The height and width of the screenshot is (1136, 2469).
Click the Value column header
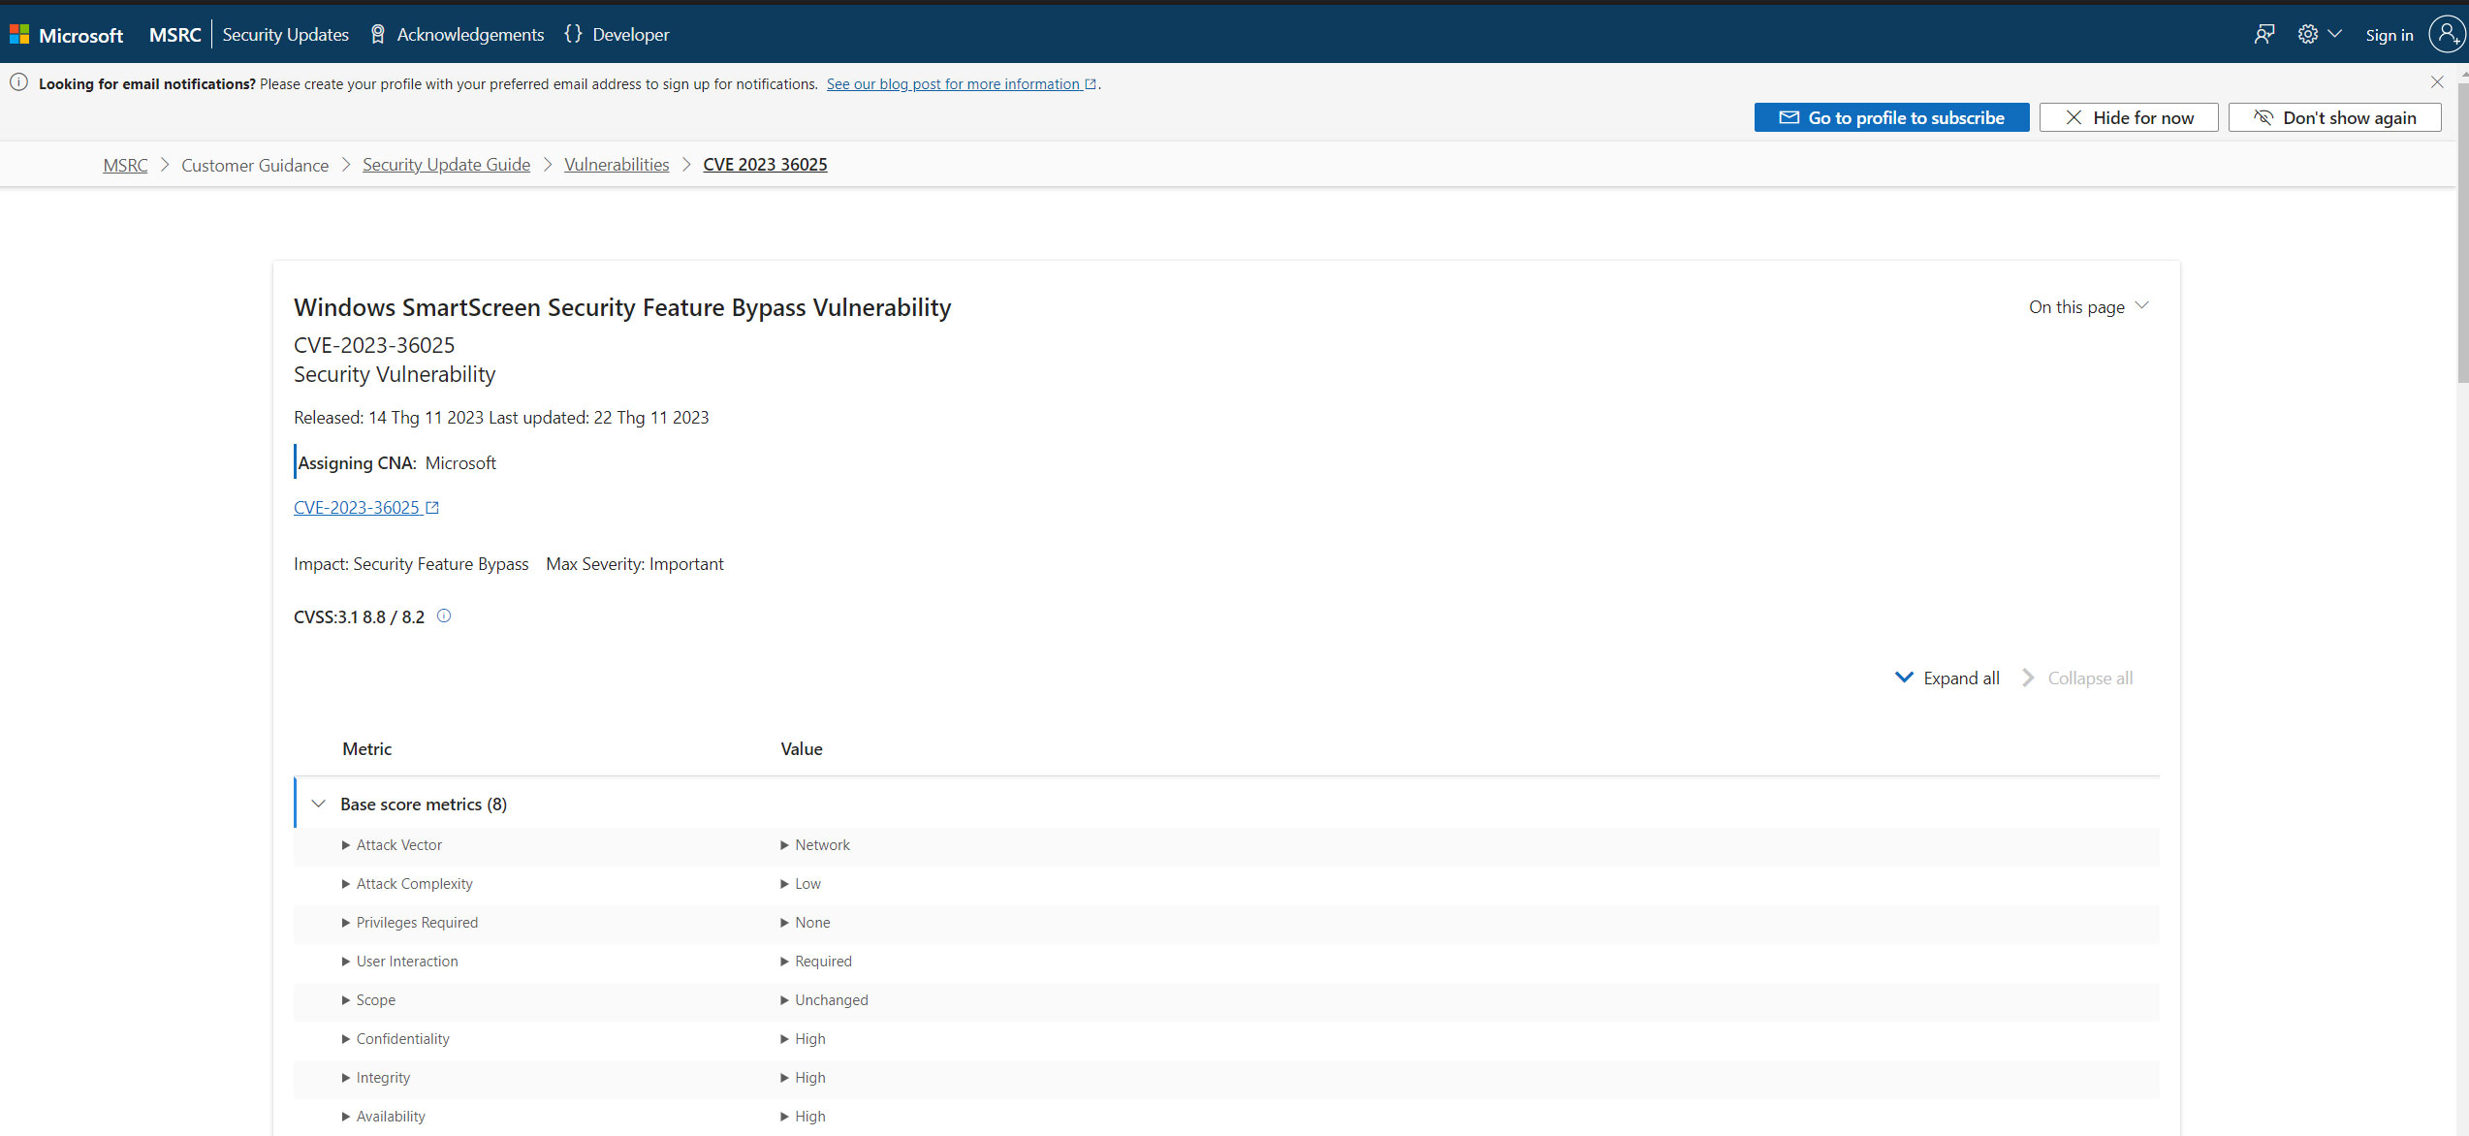point(802,749)
